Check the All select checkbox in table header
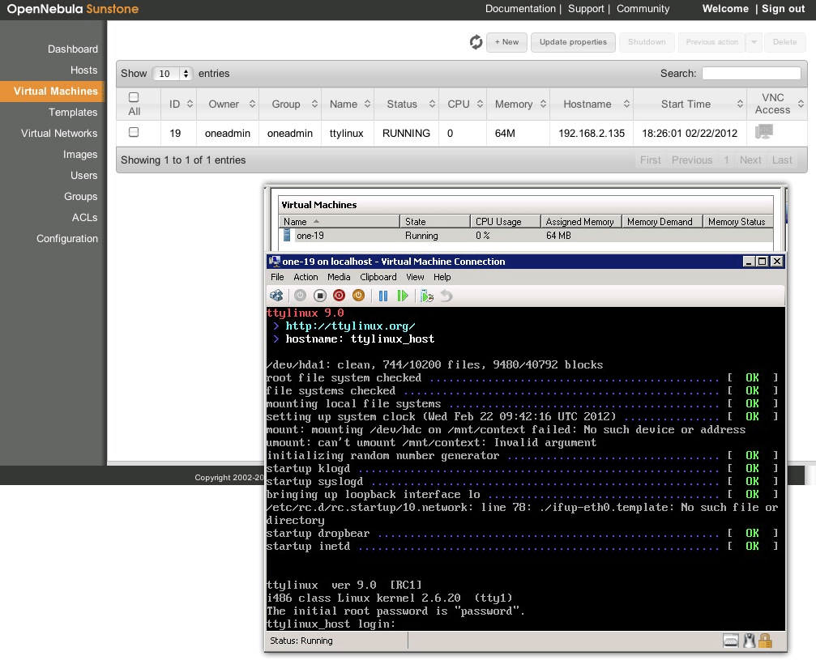 (x=134, y=97)
